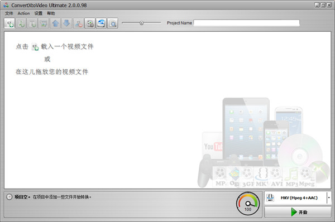Click the 开始 start button
The width and height of the screenshot is (335, 222).
point(298,212)
